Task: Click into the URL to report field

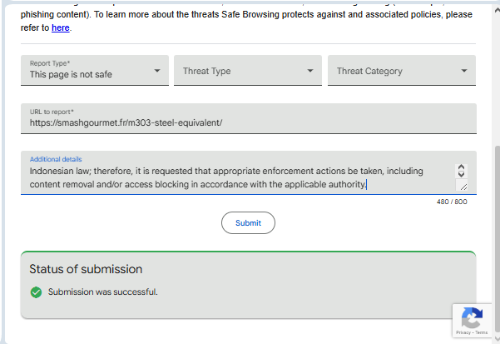Action: (248, 122)
